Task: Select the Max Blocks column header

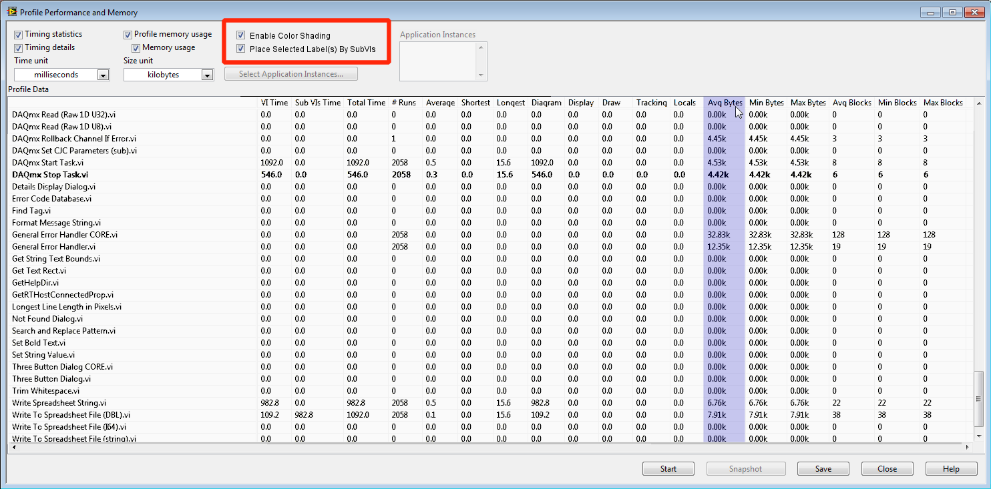Action: (942, 103)
